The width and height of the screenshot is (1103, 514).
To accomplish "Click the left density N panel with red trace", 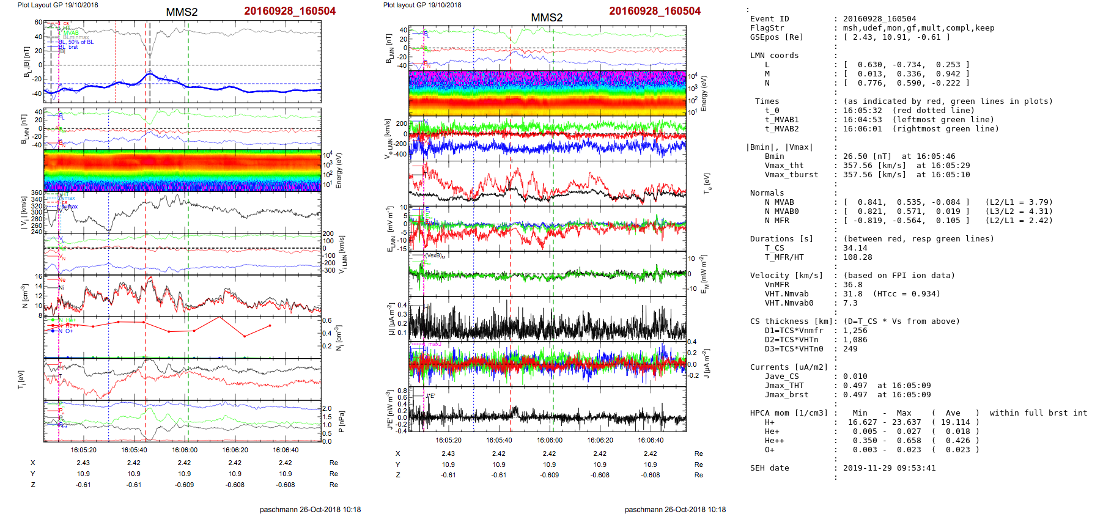I will pyautogui.click(x=182, y=296).
